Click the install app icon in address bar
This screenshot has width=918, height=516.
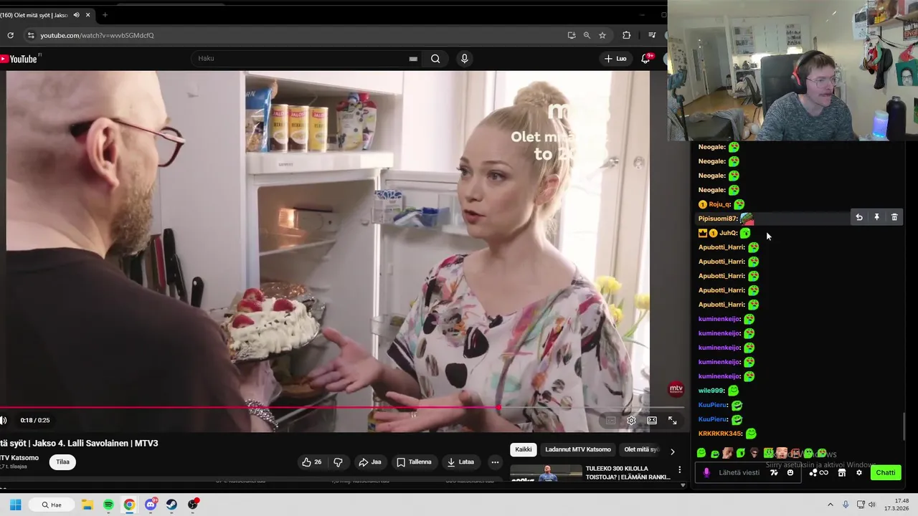pos(572,35)
